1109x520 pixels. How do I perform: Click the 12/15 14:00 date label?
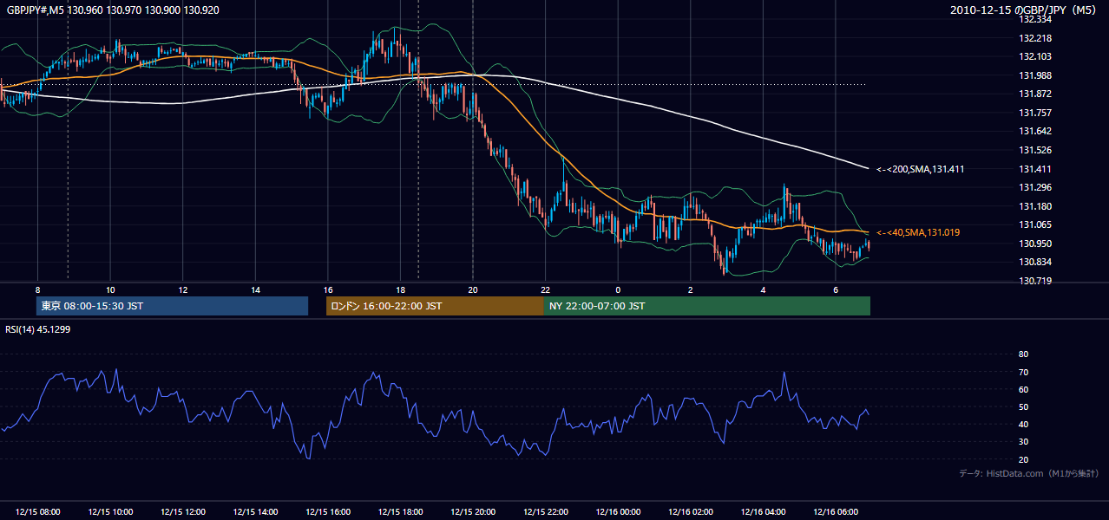(x=255, y=512)
